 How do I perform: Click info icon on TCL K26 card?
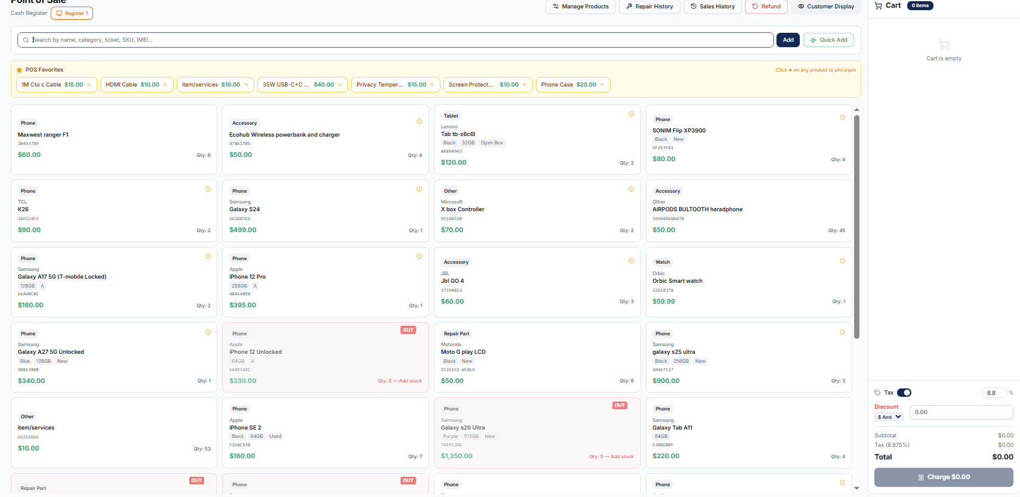click(x=208, y=189)
